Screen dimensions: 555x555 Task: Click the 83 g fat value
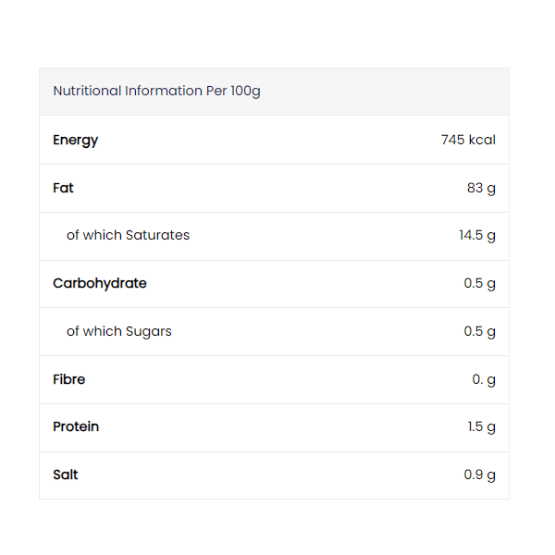tap(481, 188)
